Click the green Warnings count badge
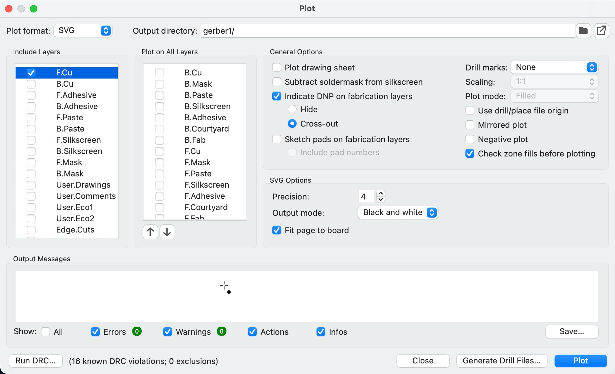 click(x=222, y=331)
